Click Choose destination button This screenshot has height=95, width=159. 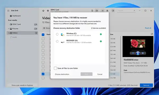coord(62,74)
